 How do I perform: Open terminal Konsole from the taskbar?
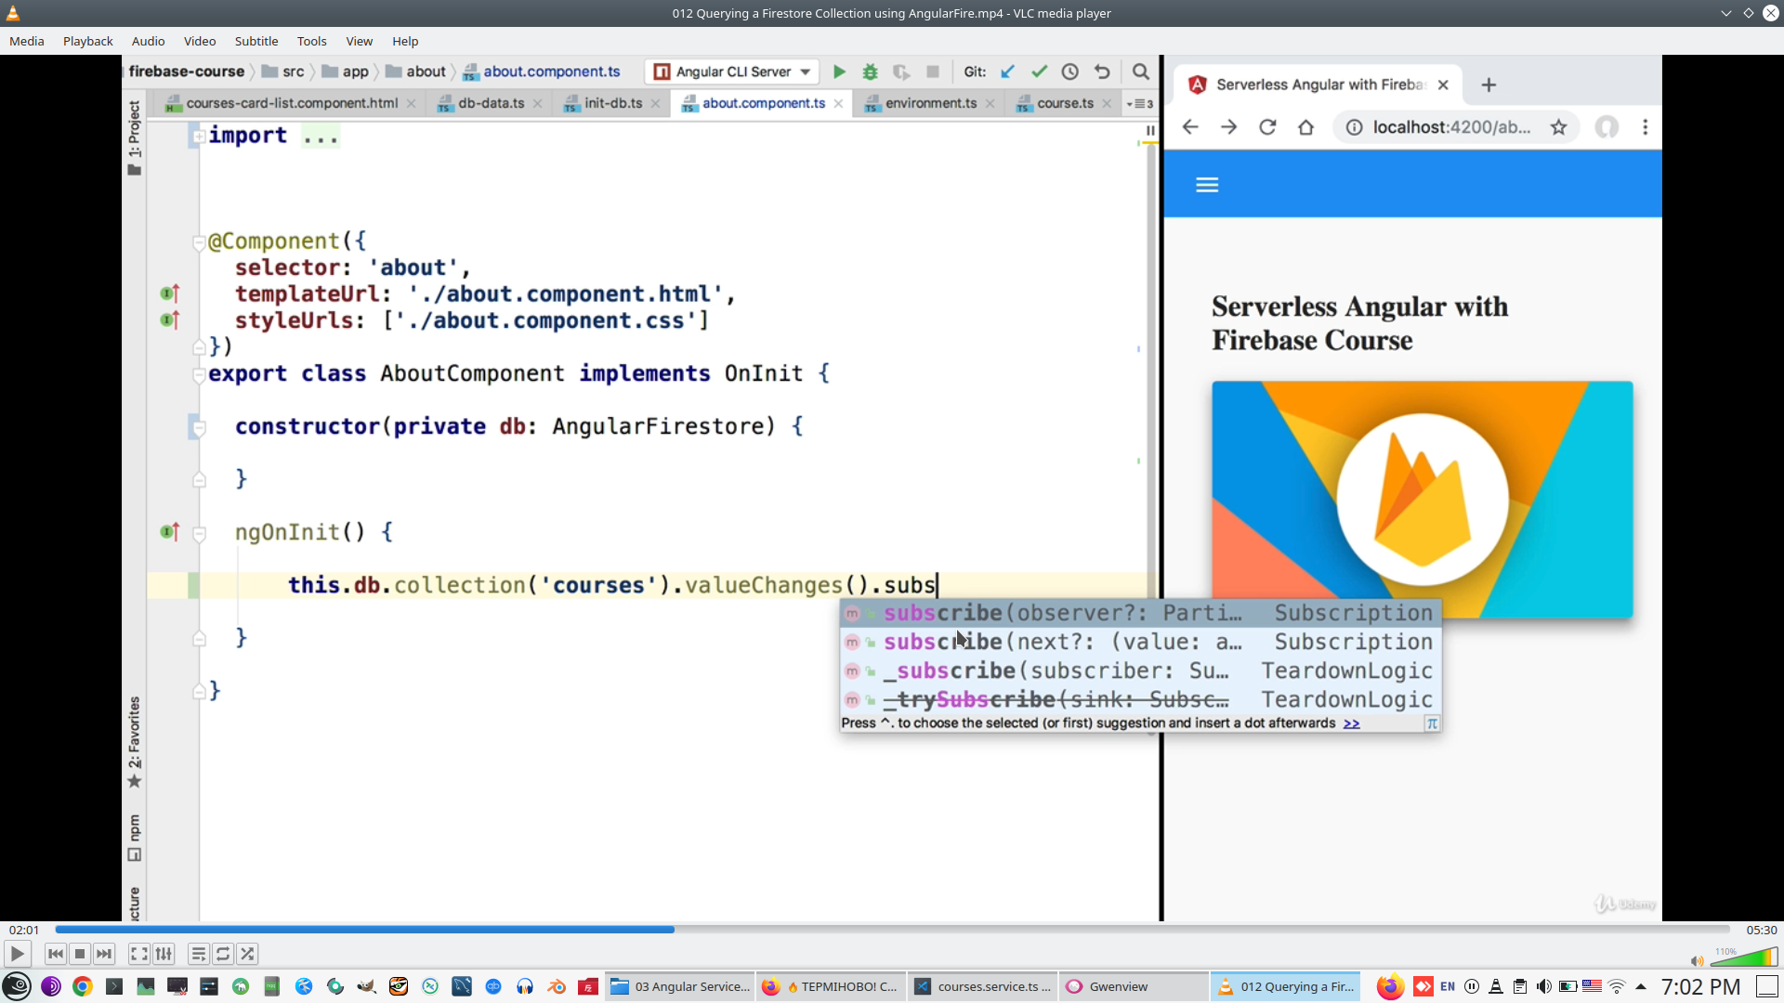click(114, 986)
